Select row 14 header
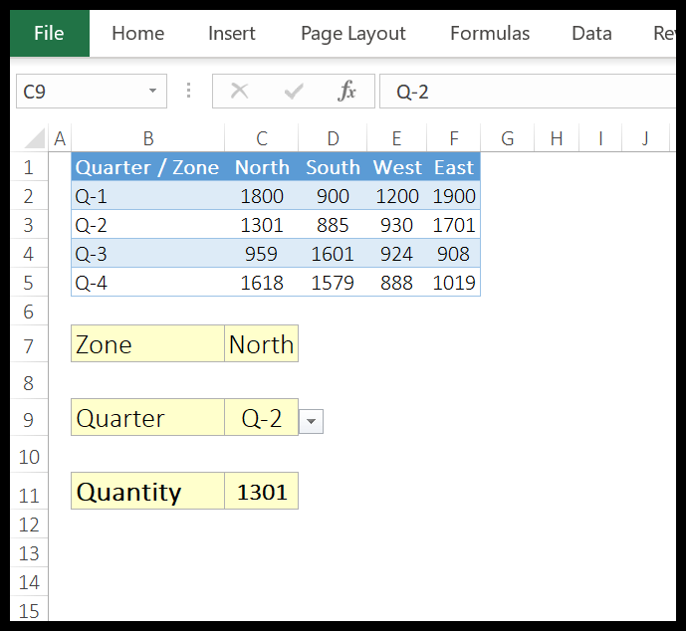This screenshot has height=631, width=686. 29,582
